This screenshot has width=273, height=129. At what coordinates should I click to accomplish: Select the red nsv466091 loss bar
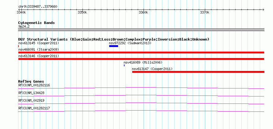tap(141, 53)
